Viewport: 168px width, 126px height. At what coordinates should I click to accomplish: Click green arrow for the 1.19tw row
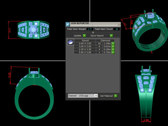click(x=113, y=43)
